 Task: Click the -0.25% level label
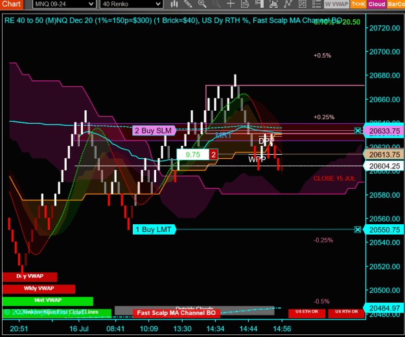(x=323, y=240)
